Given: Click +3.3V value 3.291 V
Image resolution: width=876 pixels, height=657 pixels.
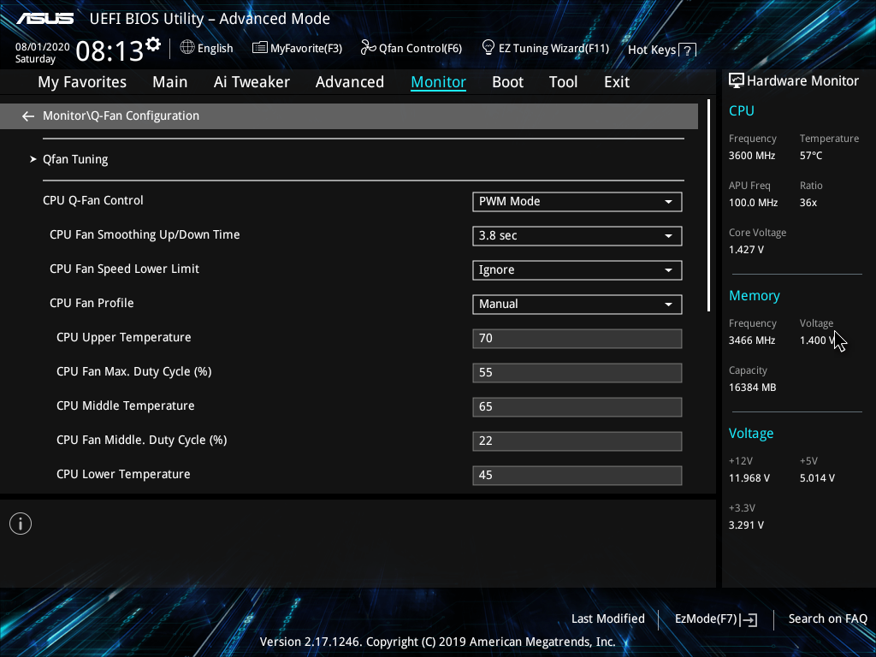Looking at the screenshot, I should [746, 525].
